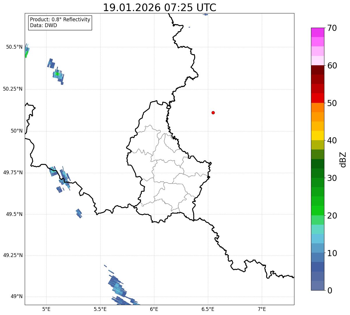Click the 49.75°N latitude label
This screenshot has width=350, height=315.
coord(13,173)
